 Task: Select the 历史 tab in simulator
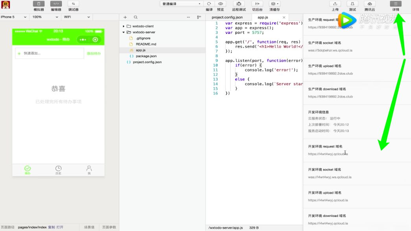pos(58,170)
